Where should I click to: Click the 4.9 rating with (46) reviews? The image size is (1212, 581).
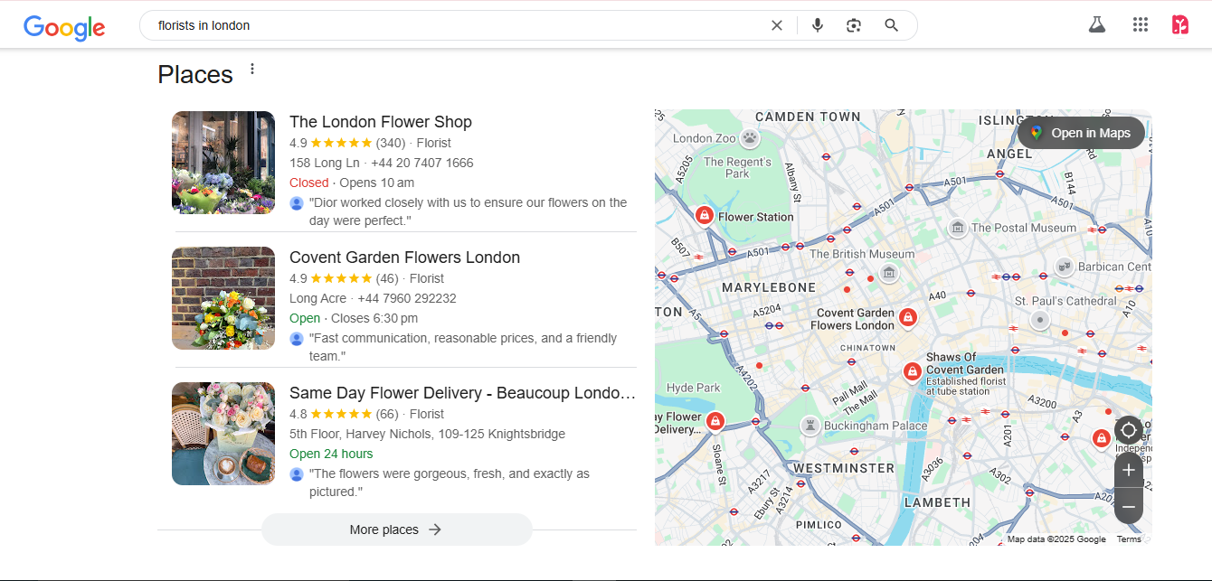pyautogui.click(x=344, y=278)
